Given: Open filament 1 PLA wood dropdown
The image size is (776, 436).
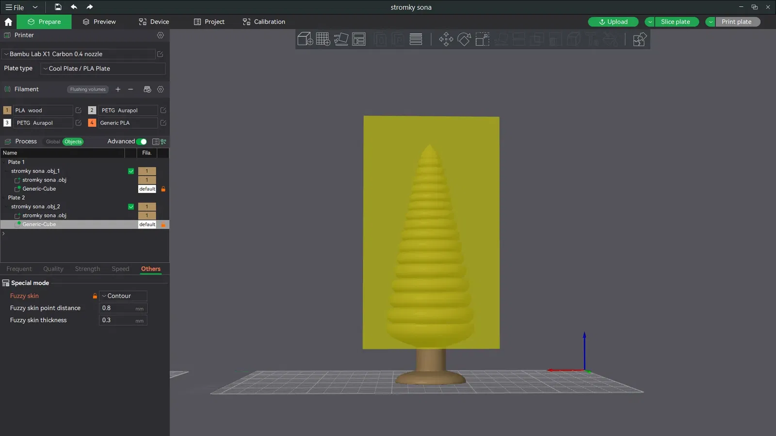Looking at the screenshot, I should point(43,110).
